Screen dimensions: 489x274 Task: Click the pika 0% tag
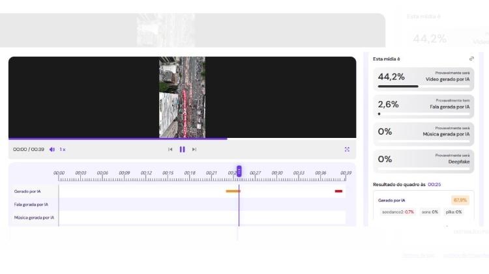click(x=454, y=212)
